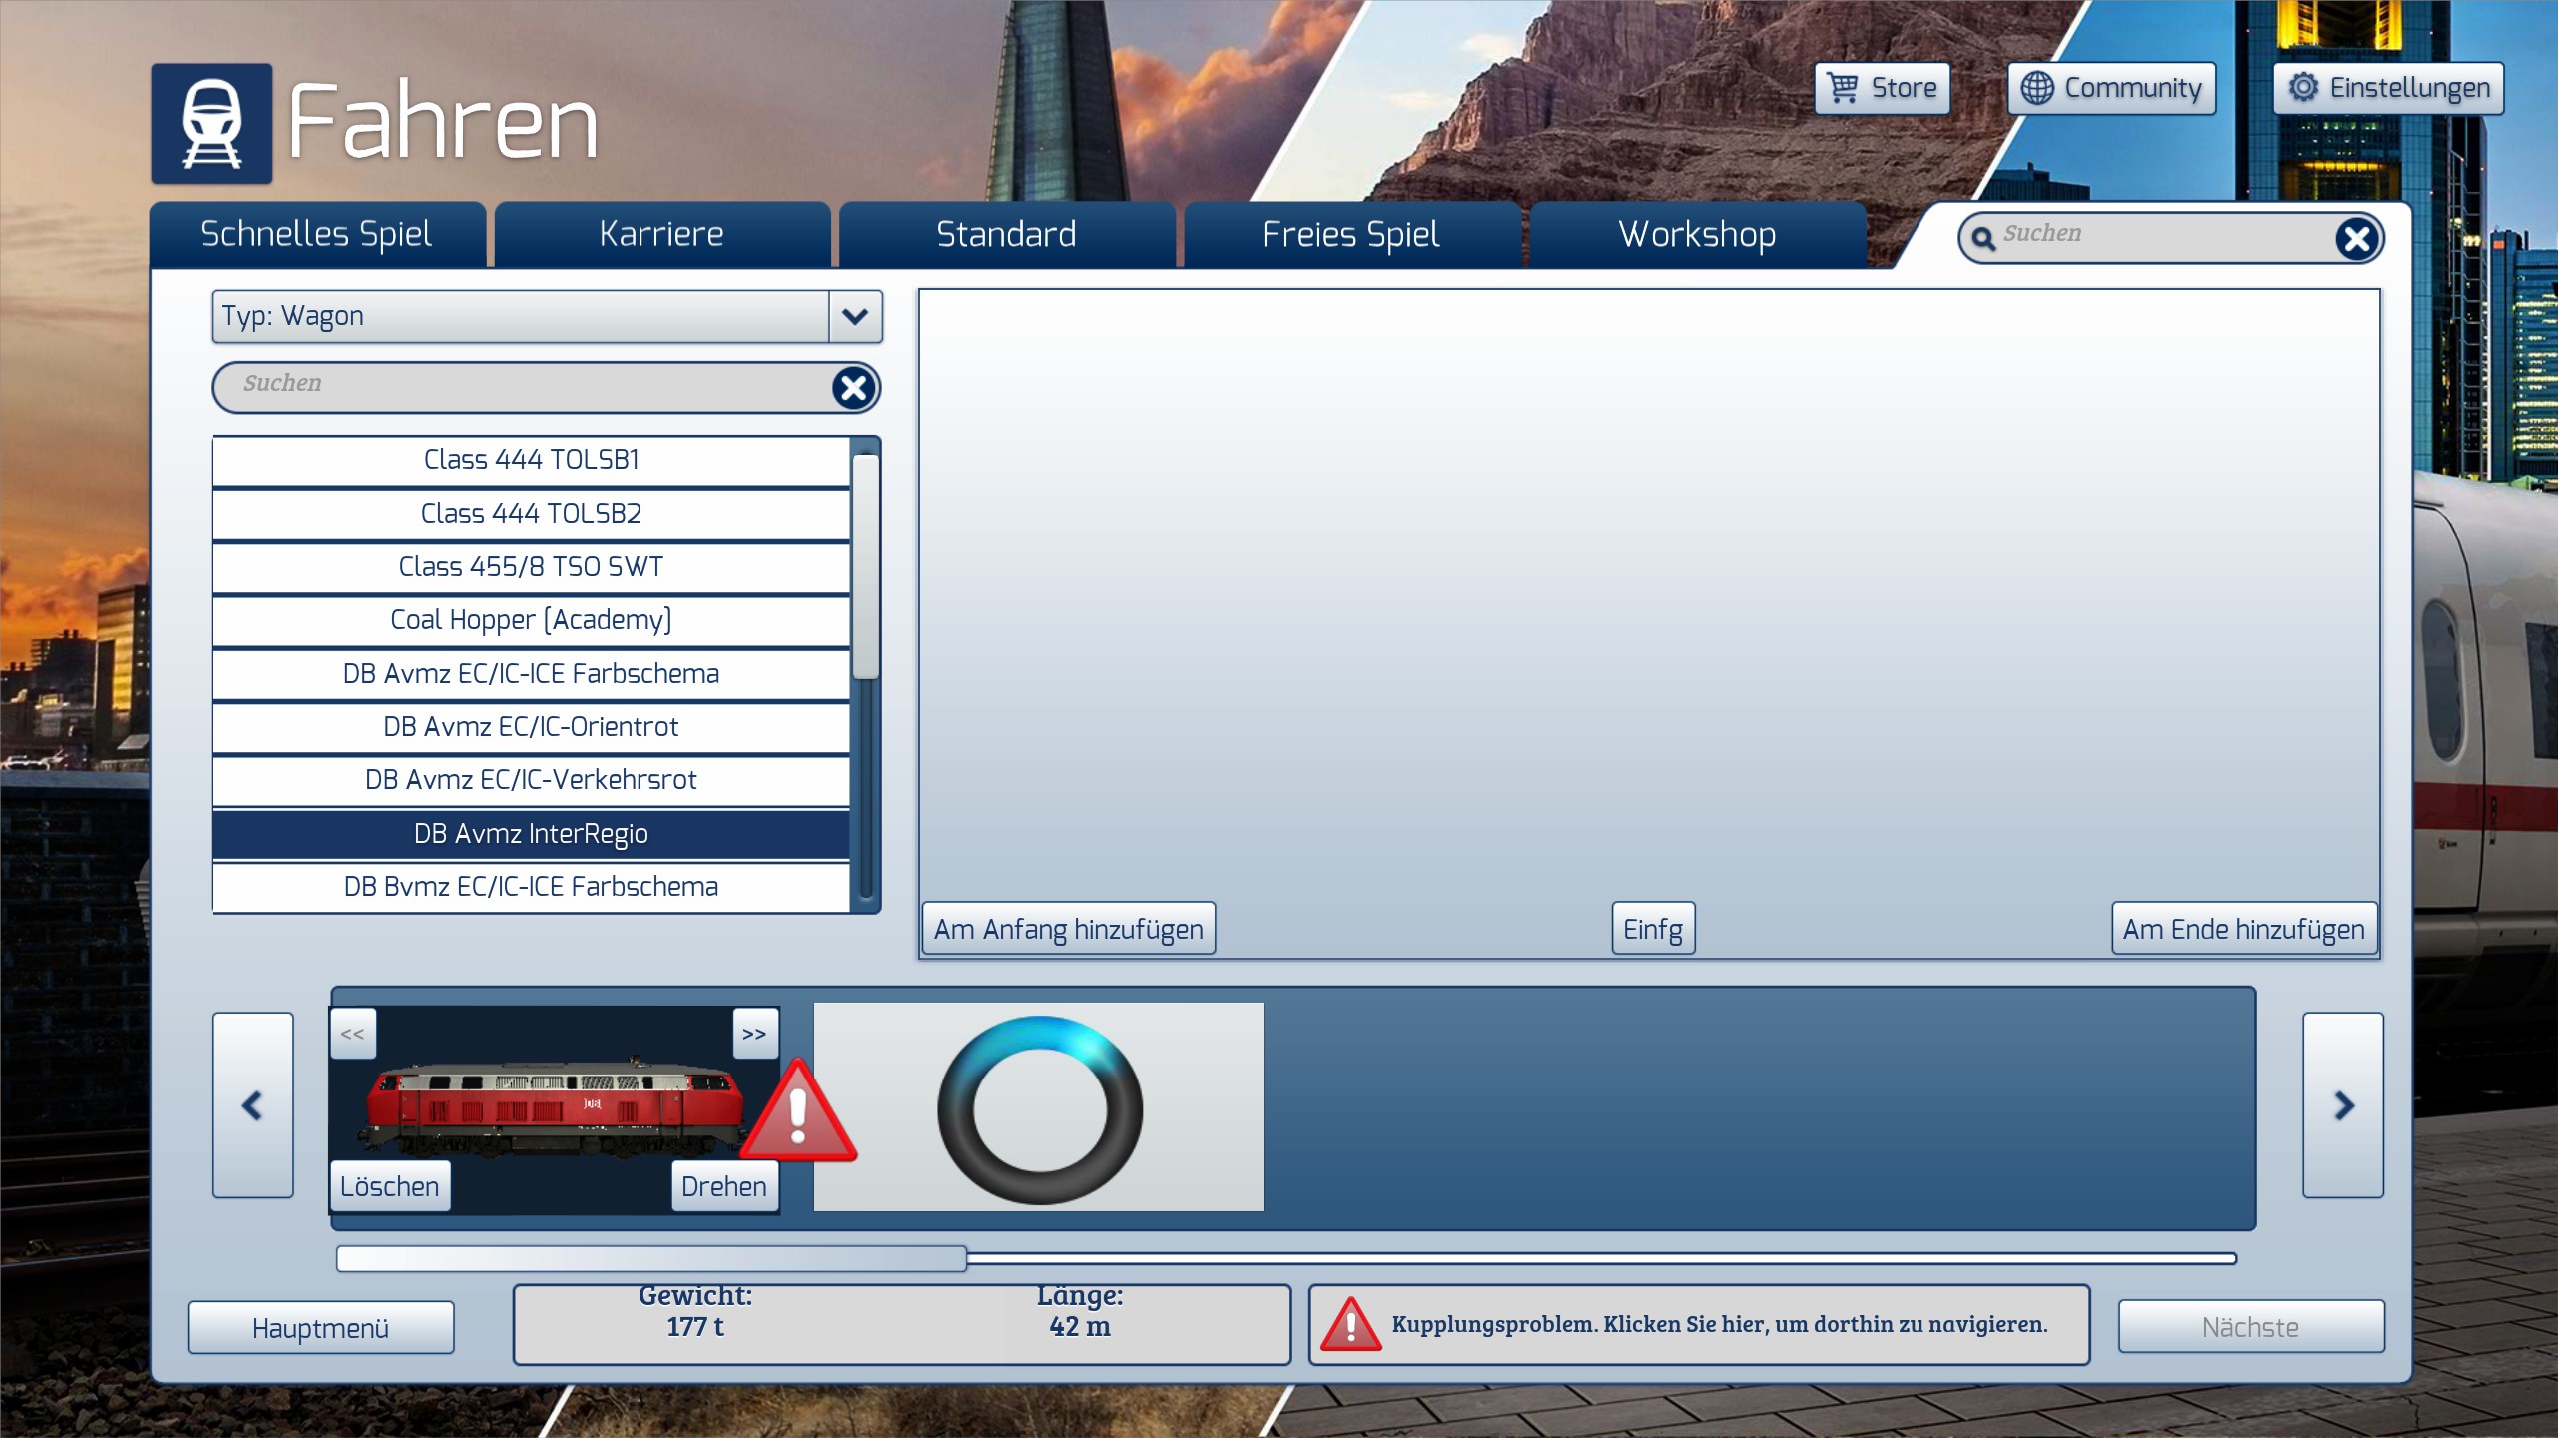Click the train icon next to Fahren
Image resolution: width=2558 pixels, height=1438 pixels.
(211, 124)
